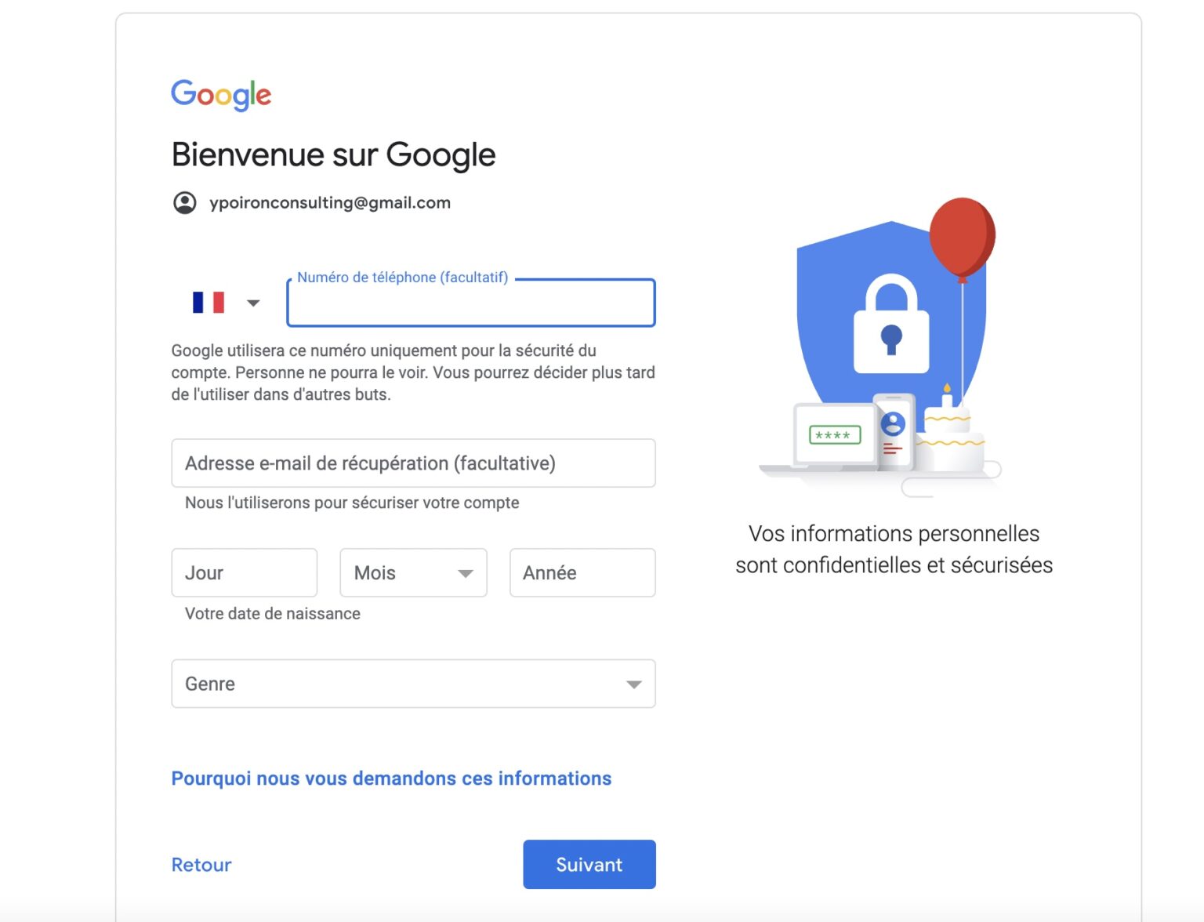This screenshot has width=1204, height=922.
Task: Focus the Adresse e-mail de récupération field
Action: pyautogui.click(x=414, y=463)
